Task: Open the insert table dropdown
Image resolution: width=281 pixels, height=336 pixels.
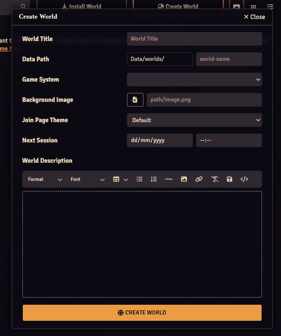Action: (x=120, y=179)
